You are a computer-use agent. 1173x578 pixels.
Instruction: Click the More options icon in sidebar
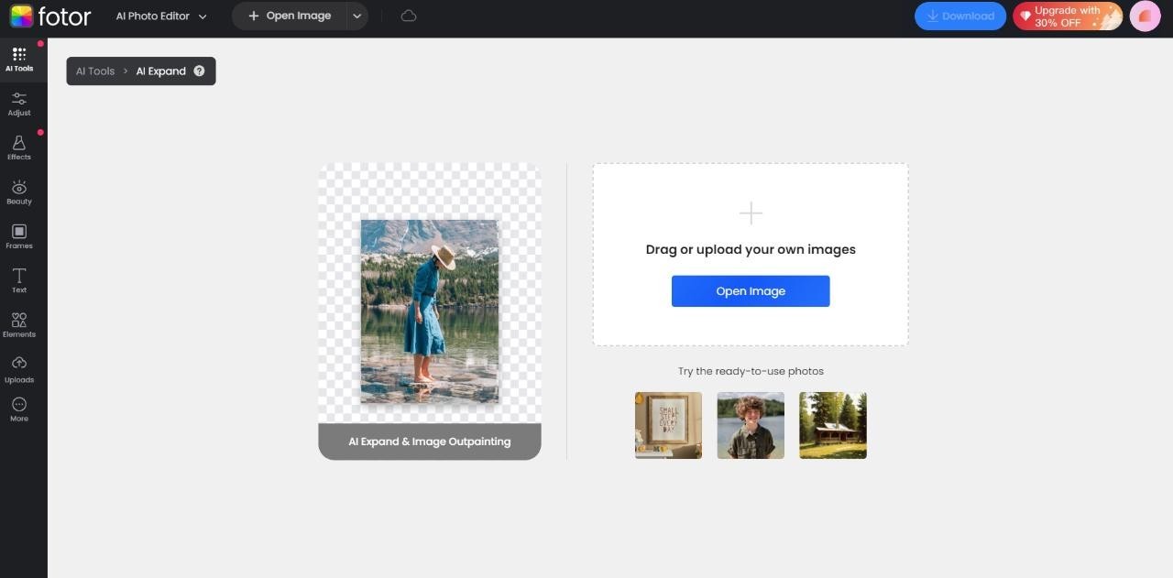click(x=18, y=409)
